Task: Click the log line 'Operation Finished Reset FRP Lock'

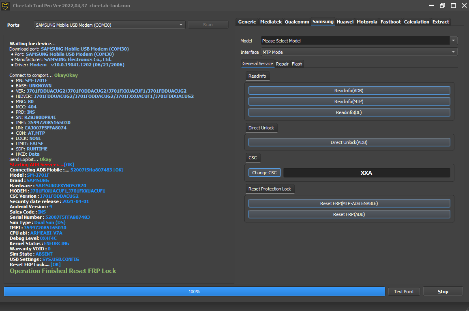Action: click(63, 271)
